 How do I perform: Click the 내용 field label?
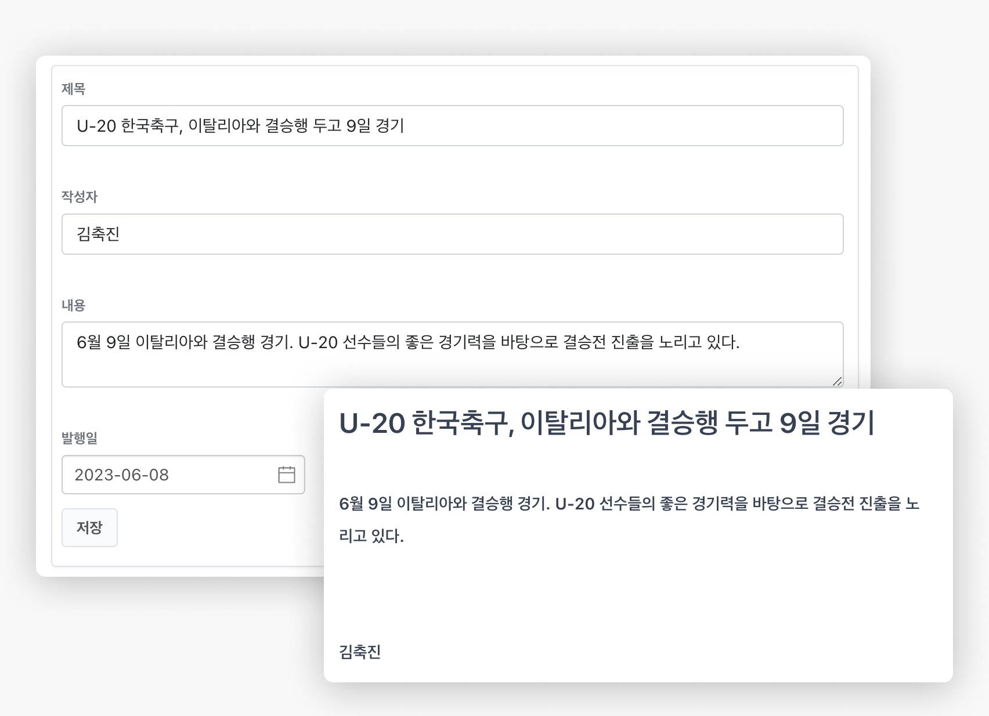coord(73,305)
